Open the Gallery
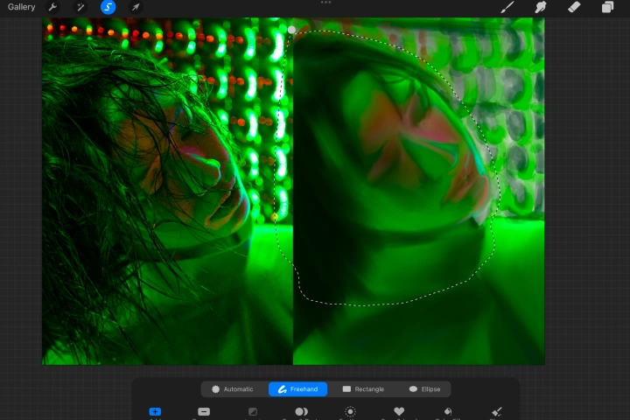630x420 pixels. (x=21, y=7)
